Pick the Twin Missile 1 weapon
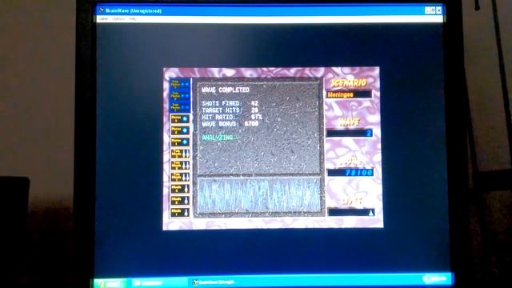512x288 pixels. point(179,178)
